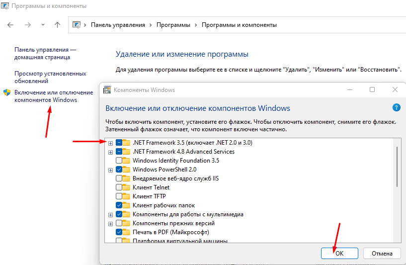Minimize the Компоненты Windows dialog
The image size is (406, 265).
[350, 89]
